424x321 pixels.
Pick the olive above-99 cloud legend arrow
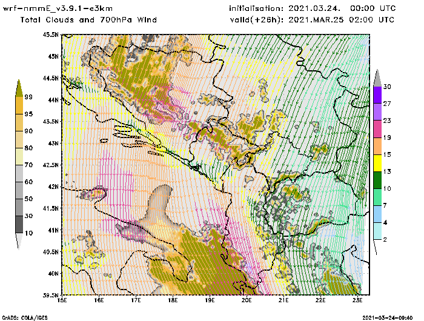point(19,88)
